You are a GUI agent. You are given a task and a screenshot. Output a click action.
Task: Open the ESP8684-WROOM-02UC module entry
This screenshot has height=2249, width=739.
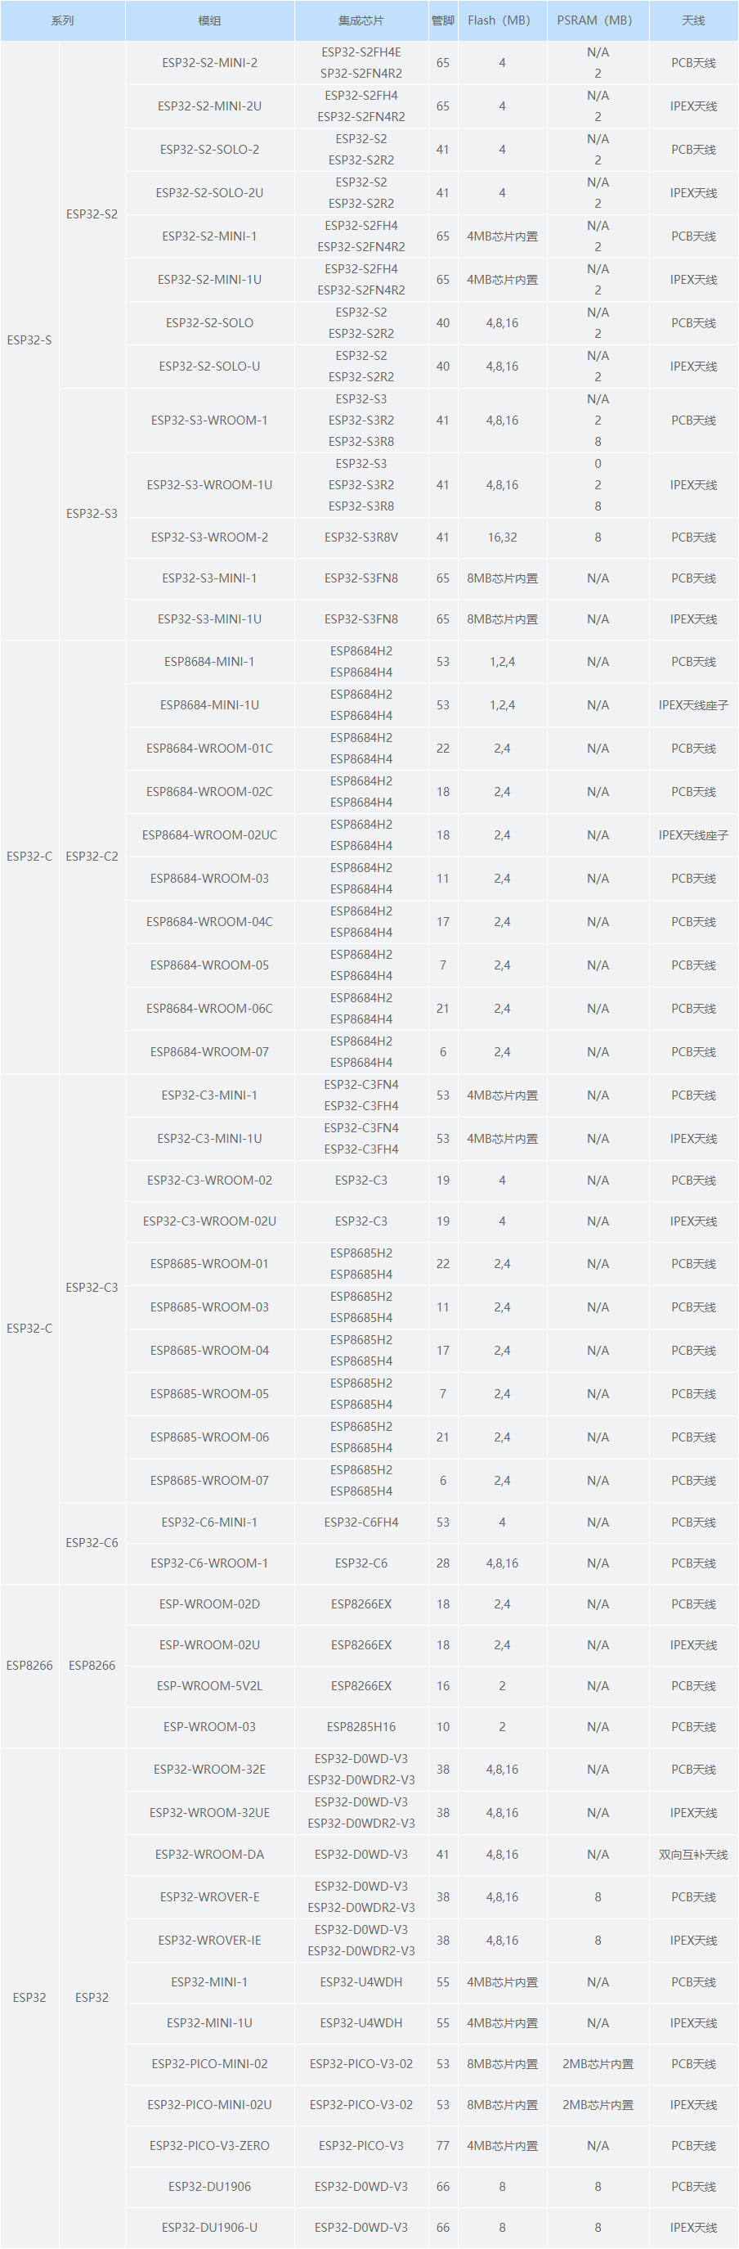pos(209,834)
